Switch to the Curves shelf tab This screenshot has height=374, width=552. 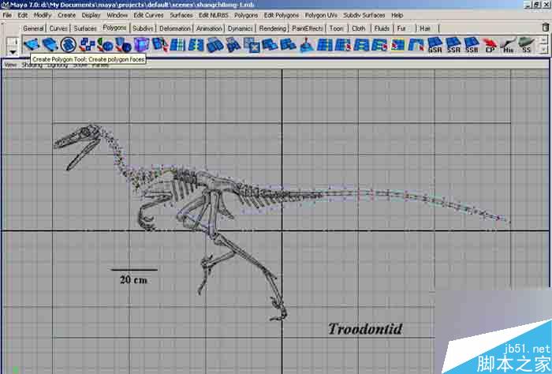tap(58, 28)
